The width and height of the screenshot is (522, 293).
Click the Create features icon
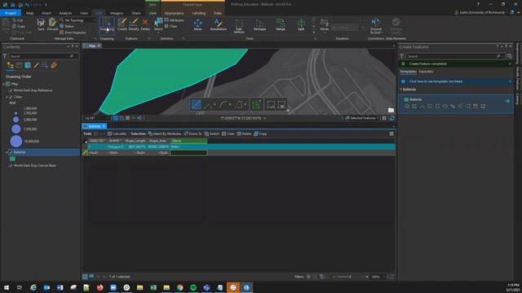click(x=122, y=24)
